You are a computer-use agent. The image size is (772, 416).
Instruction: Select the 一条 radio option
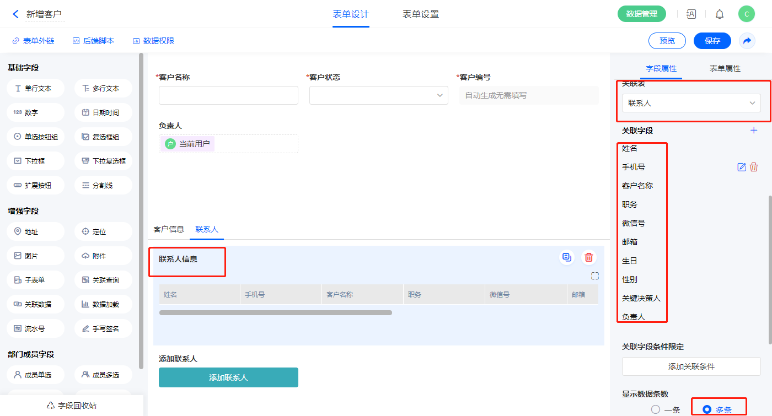pyautogui.click(x=656, y=409)
